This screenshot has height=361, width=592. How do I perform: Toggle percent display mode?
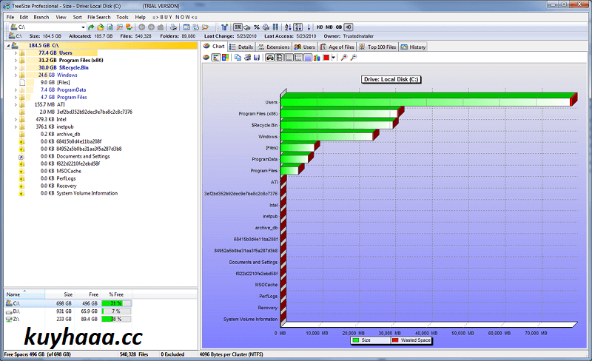[x=257, y=27]
